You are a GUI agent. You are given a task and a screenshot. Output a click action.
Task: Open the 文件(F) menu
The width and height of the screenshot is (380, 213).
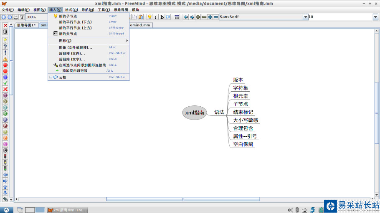8,10
